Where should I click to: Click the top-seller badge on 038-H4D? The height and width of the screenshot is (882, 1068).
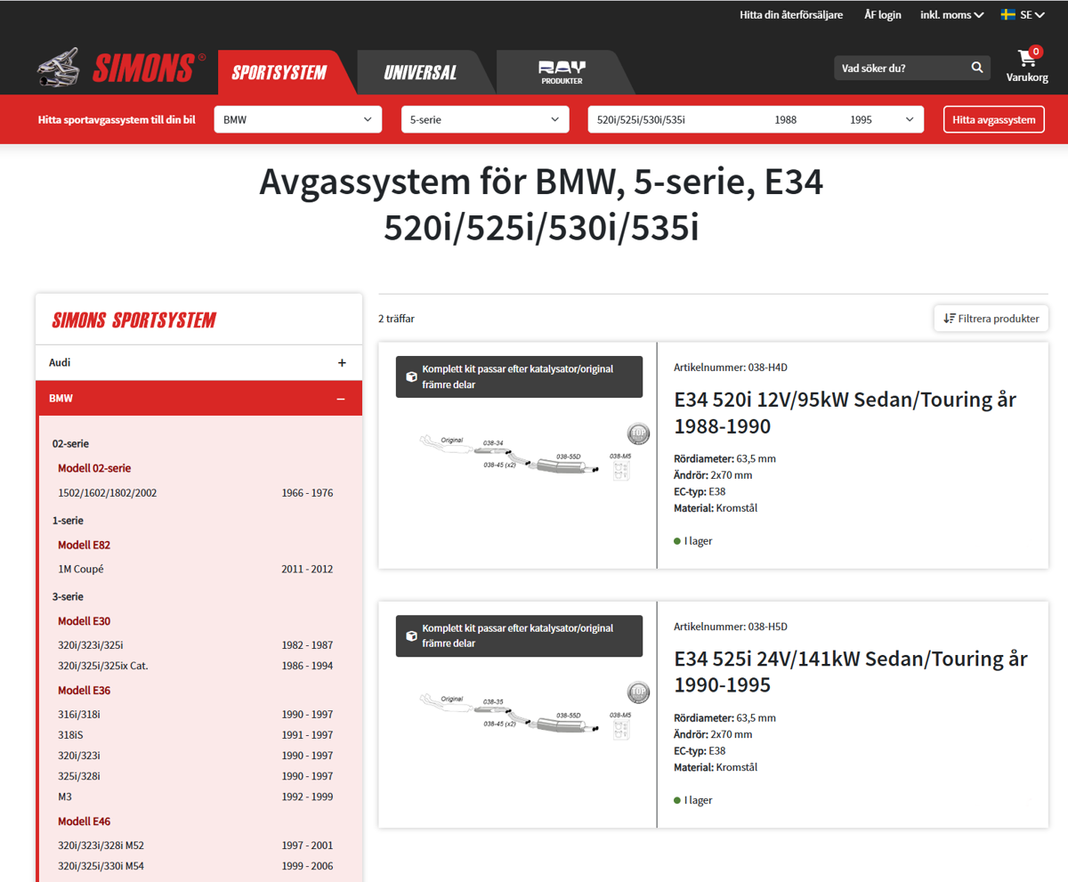[x=638, y=433]
